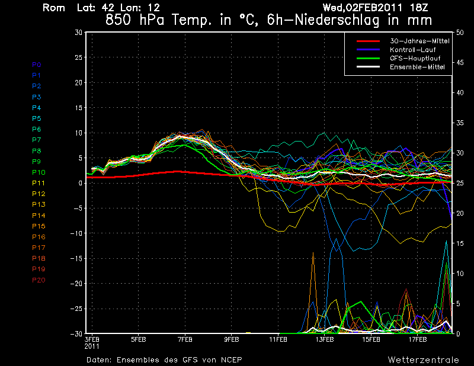
Task: Click the 17FEB date axis label
Action: [418, 340]
